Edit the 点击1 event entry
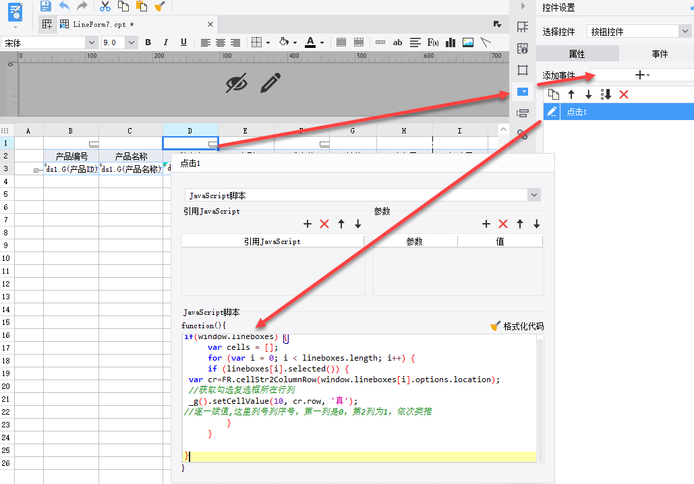Screen dimensions: 694x484 point(552,111)
